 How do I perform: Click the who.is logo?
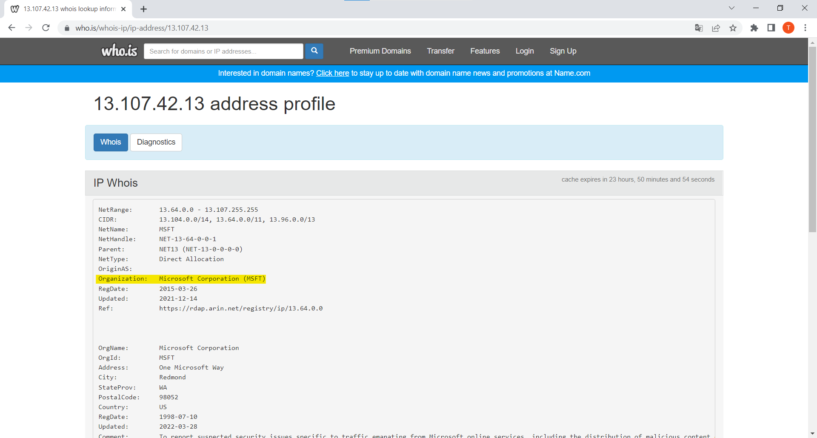point(119,51)
